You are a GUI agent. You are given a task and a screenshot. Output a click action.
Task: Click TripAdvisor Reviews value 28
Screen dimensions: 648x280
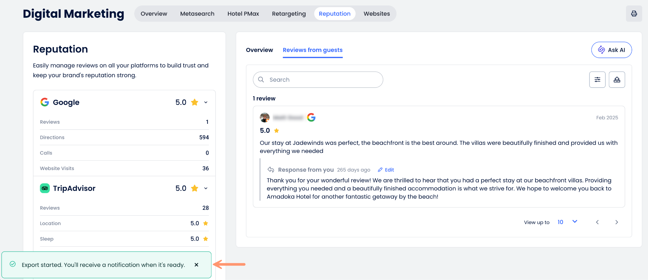pyautogui.click(x=206, y=208)
